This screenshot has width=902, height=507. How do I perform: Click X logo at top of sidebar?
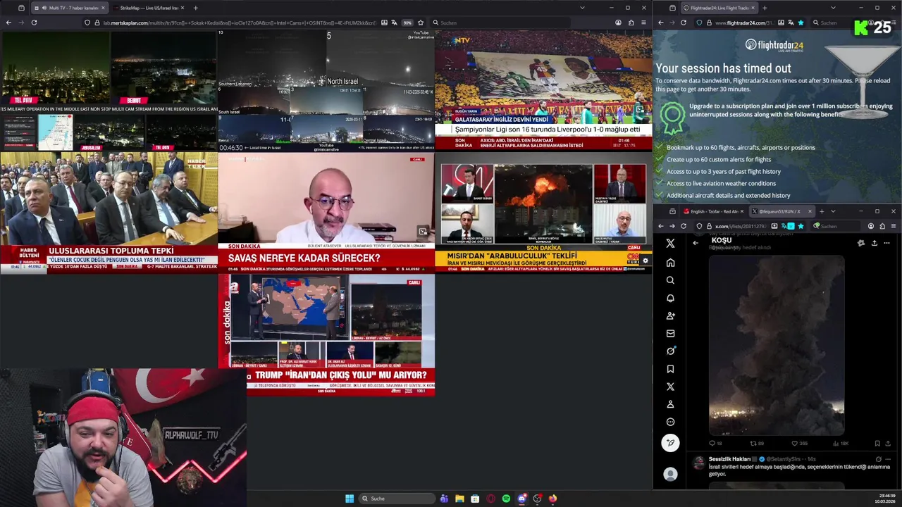[x=670, y=243]
